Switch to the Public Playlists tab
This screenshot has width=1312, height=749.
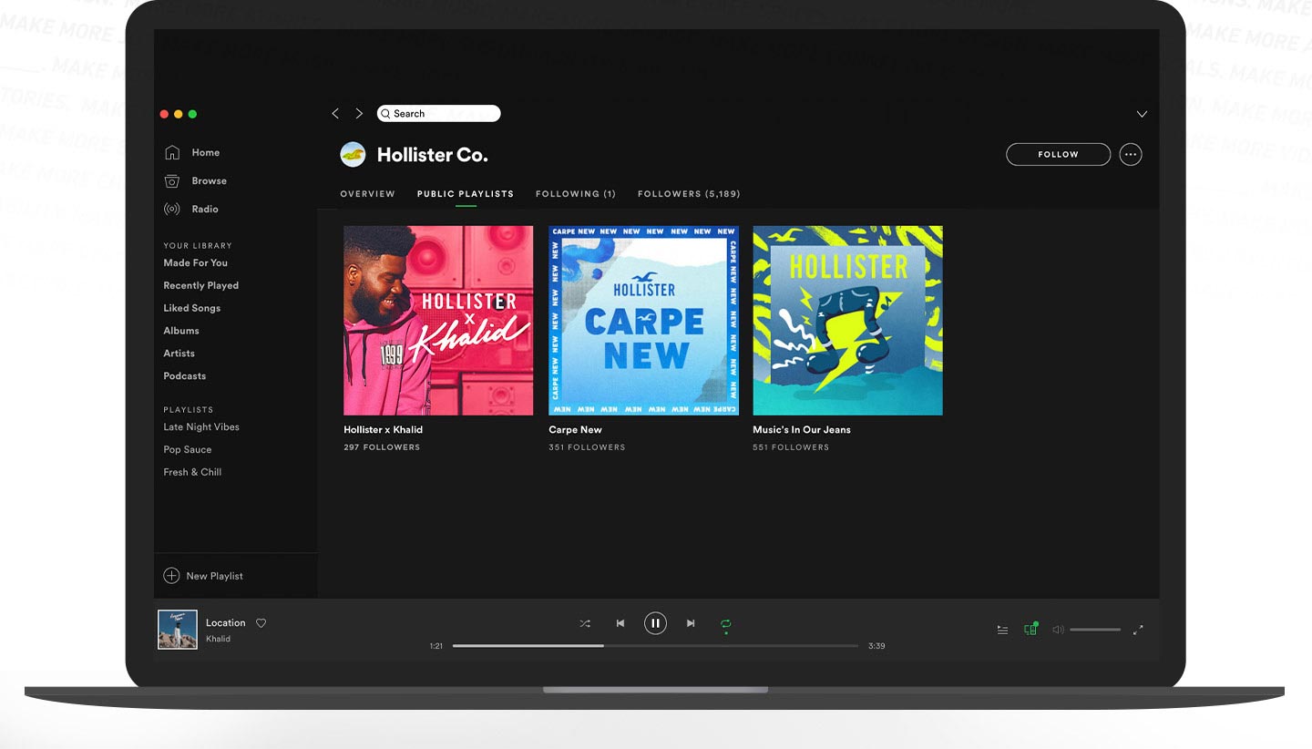click(466, 194)
